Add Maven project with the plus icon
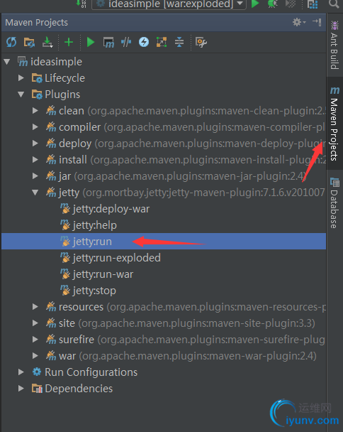 69,42
